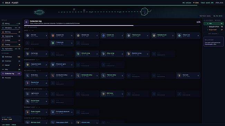Click the Fuel cell item icon
This screenshot has height=126, width=225.
tap(179, 76)
